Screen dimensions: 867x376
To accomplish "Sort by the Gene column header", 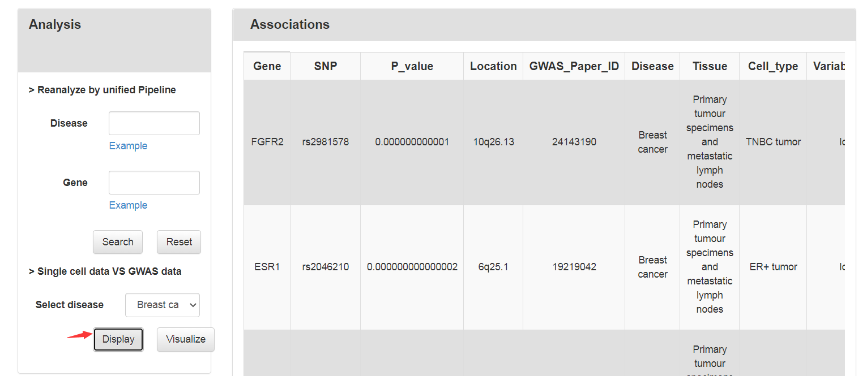I will click(x=267, y=66).
